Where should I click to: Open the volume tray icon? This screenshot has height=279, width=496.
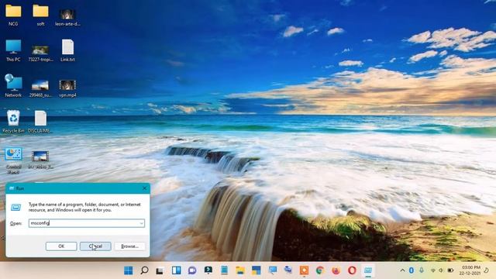[441, 270]
